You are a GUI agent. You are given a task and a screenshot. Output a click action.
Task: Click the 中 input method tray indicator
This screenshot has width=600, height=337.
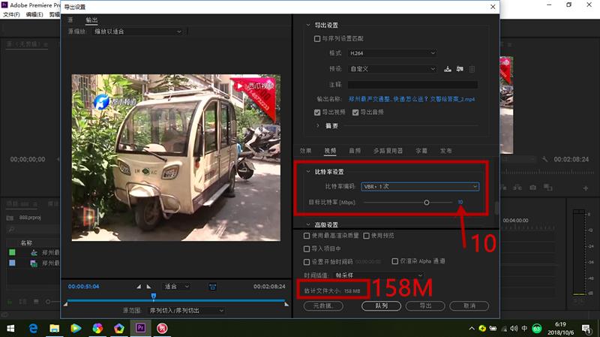click(x=524, y=329)
